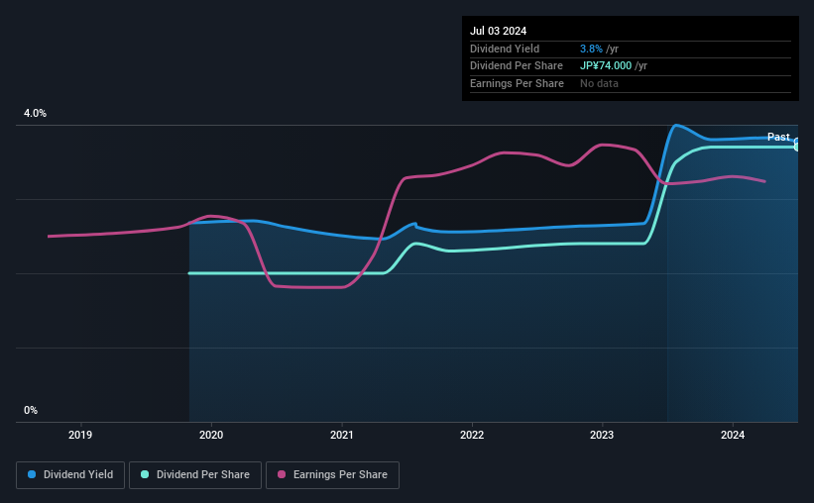
Task: Click the Earnings Per Share No data row
Action: point(631,83)
